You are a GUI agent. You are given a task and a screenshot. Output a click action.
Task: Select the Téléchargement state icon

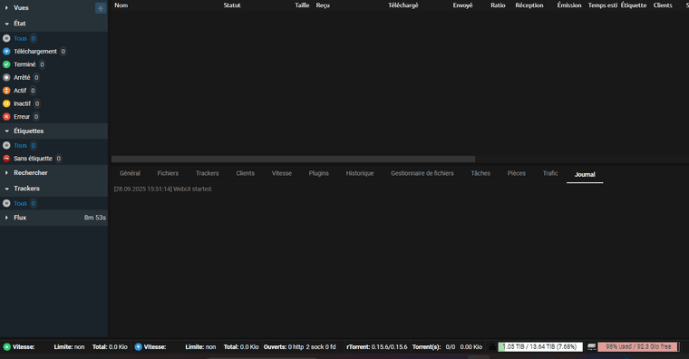(6, 52)
